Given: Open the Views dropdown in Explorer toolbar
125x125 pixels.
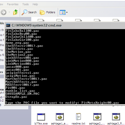Looking at the screenshot, I should tap(63, 12).
